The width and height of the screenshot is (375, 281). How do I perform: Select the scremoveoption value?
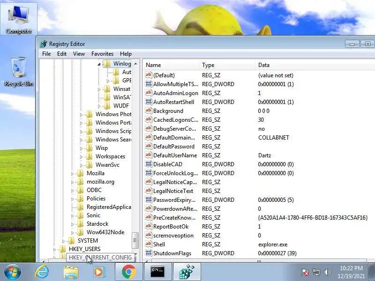point(173,236)
